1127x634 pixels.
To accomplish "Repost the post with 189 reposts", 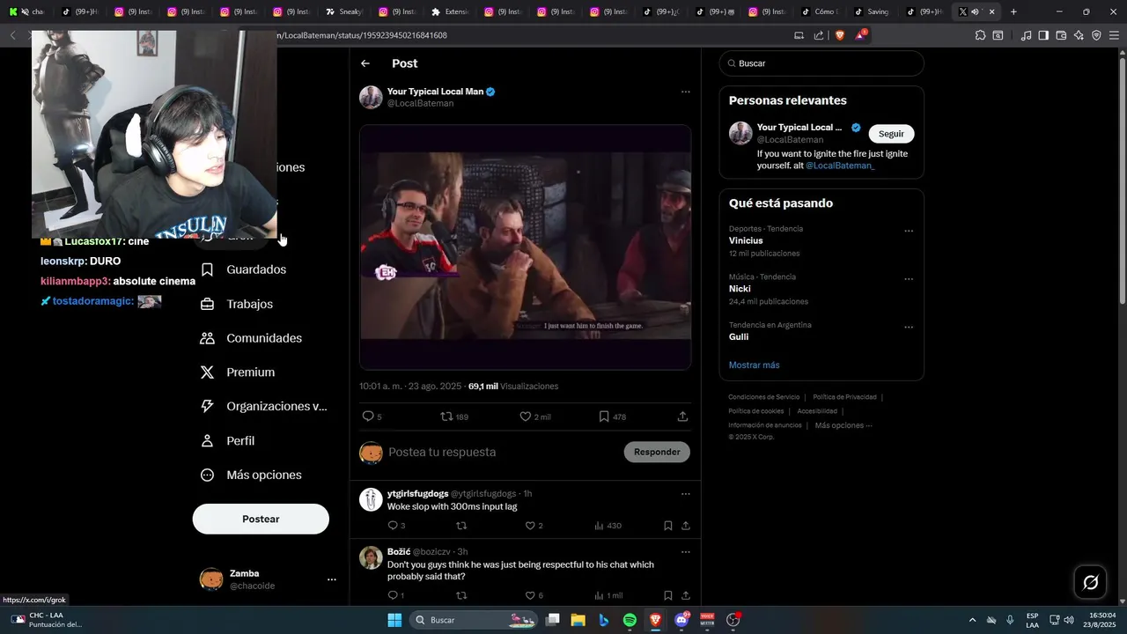I will pyautogui.click(x=454, y=417).
